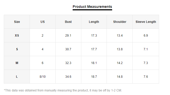This screenshot has width=170, height=95.
Task: Click the 18.1 length value cell
Action: [x=94, y=63]
